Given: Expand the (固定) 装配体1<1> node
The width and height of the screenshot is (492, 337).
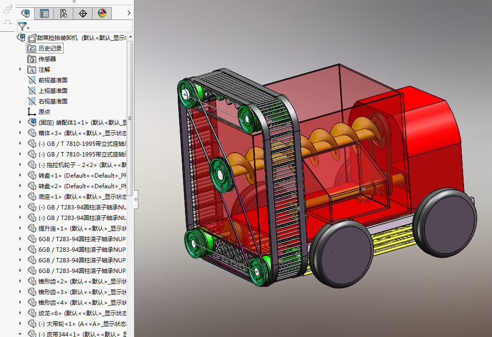Looking at the screenshot, I should (20, 122).
